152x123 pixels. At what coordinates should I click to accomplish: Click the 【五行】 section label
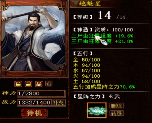(x=83, y=54)
